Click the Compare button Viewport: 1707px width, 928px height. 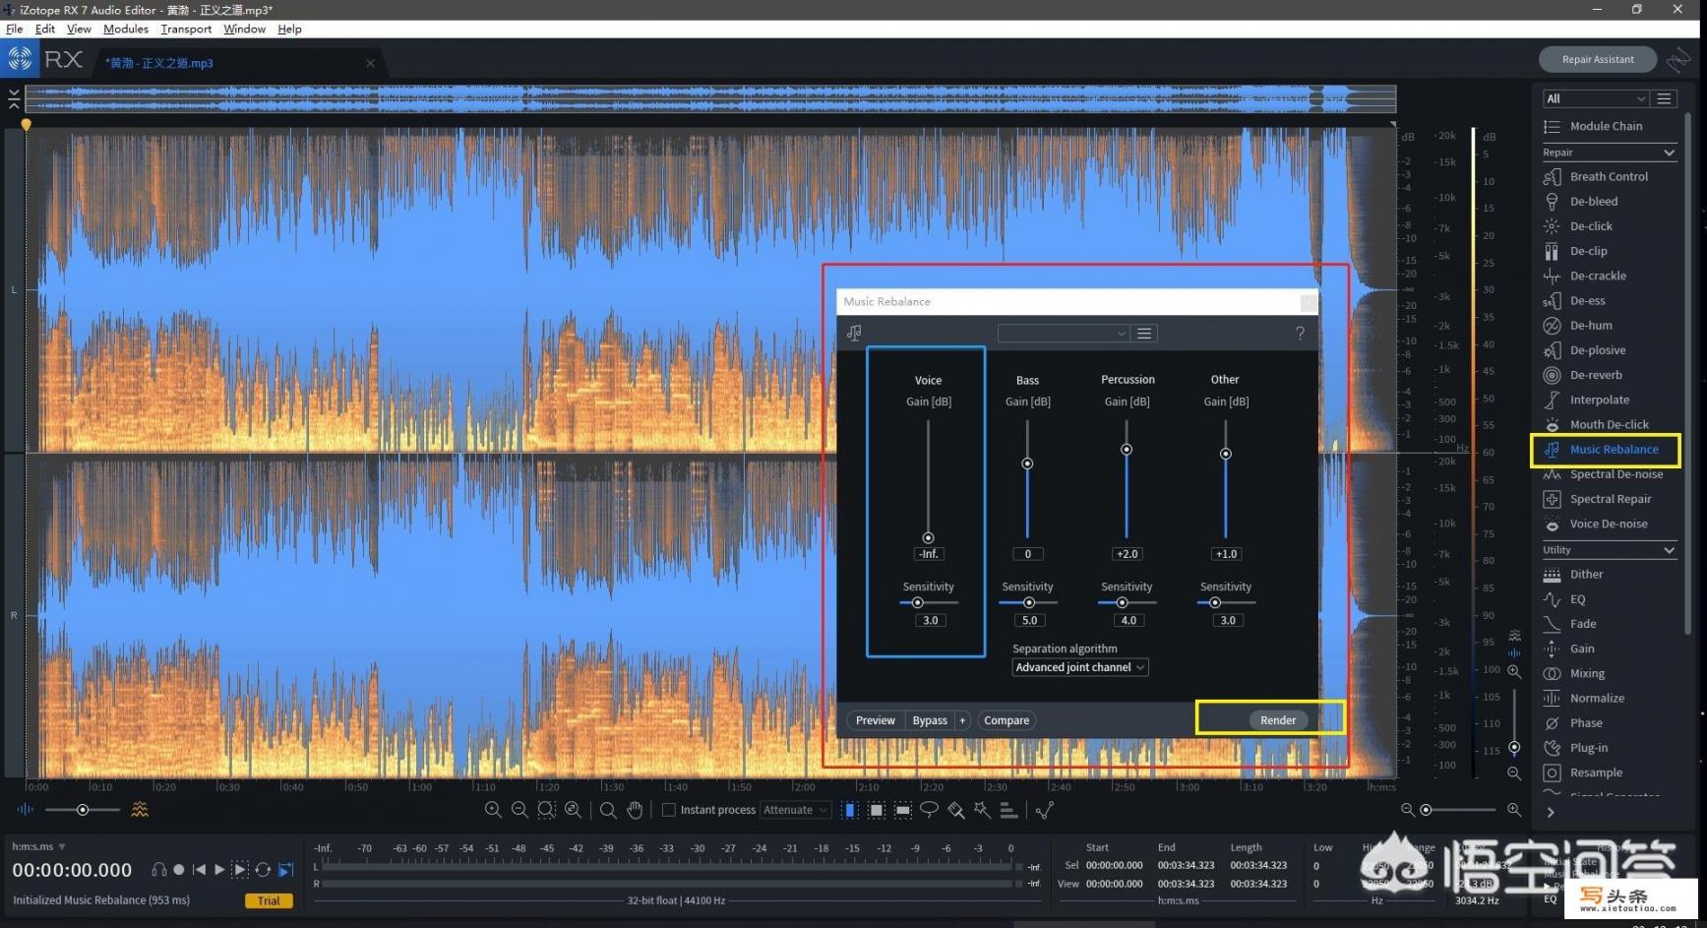pyautogui.click(x=1006, y=720)
